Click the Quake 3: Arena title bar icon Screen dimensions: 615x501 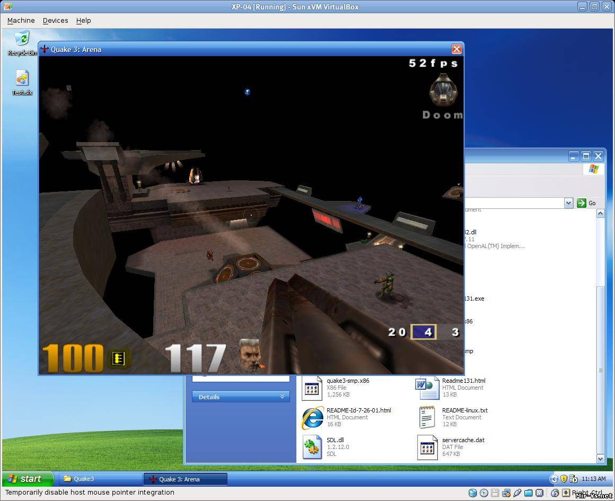pyautogui.click(x=45, y=49)
